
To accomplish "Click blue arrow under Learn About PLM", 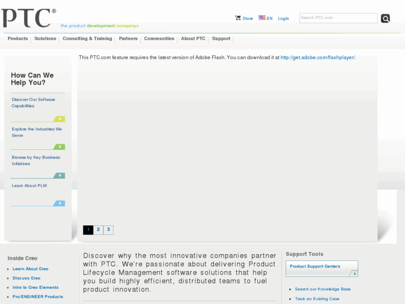I will click(x=60, y=204).
